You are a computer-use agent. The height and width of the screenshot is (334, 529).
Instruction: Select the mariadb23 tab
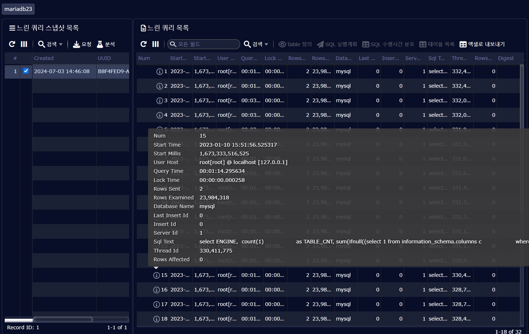18,9
